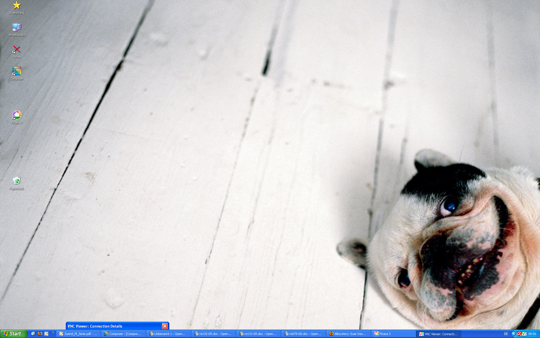Open the Start menu
The height and width of the screenshot is (338, 540).
tap(13, 334)
